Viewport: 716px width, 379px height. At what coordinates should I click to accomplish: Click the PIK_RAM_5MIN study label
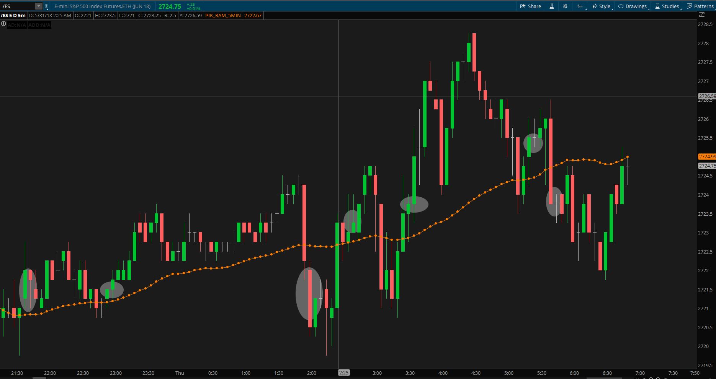coord(223,15)
